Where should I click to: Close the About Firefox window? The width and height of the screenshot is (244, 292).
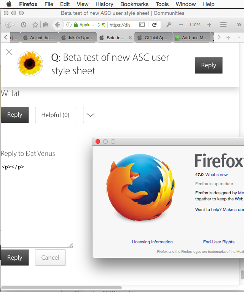pos(98,141)
